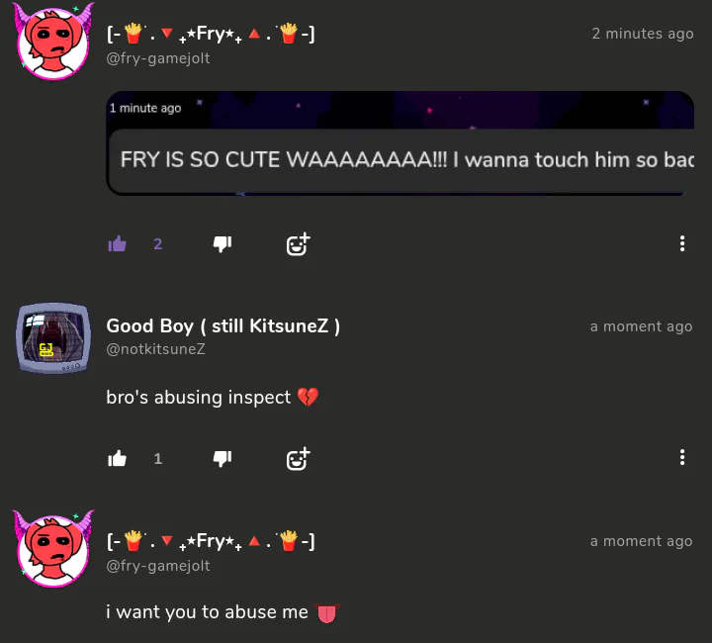The height and width of the screenshot is (643, 712).
Task: Open Fry display name on top comment
Action: [x=211, y=34]
